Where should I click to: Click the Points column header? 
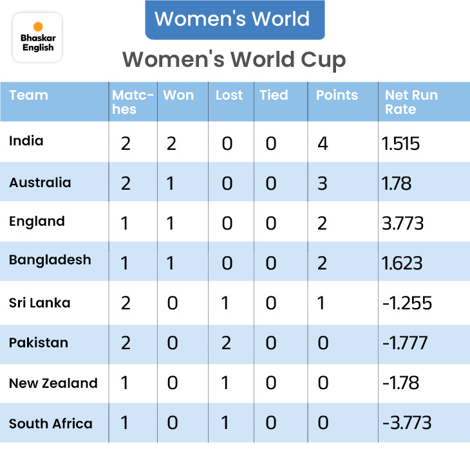pos(337,95)
